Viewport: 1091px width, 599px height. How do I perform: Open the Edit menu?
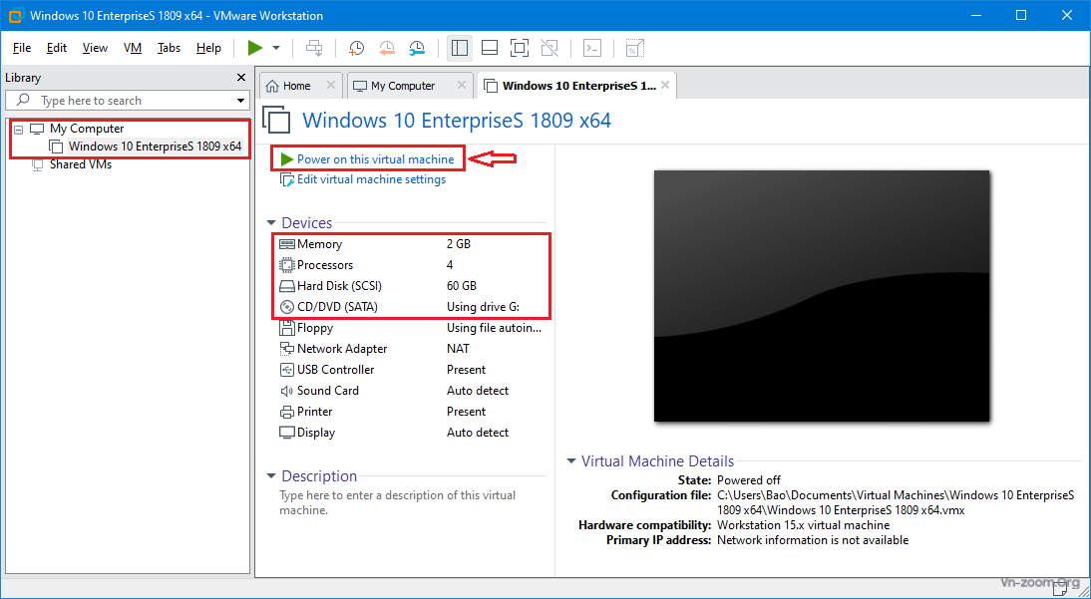(57, 48)
